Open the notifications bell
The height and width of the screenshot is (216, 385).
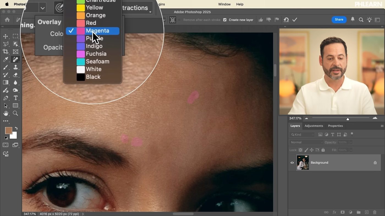click(x=353, y=19)
